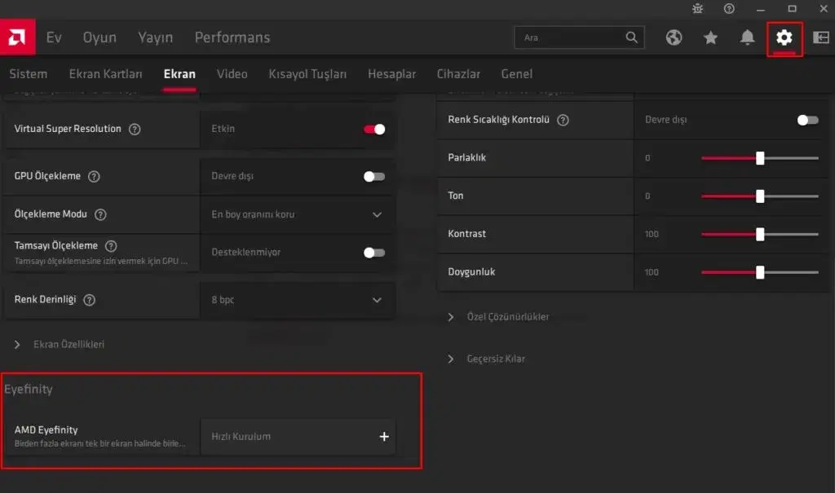
Task: Click the search magnifier icon
Action: [x=632, y=37]
